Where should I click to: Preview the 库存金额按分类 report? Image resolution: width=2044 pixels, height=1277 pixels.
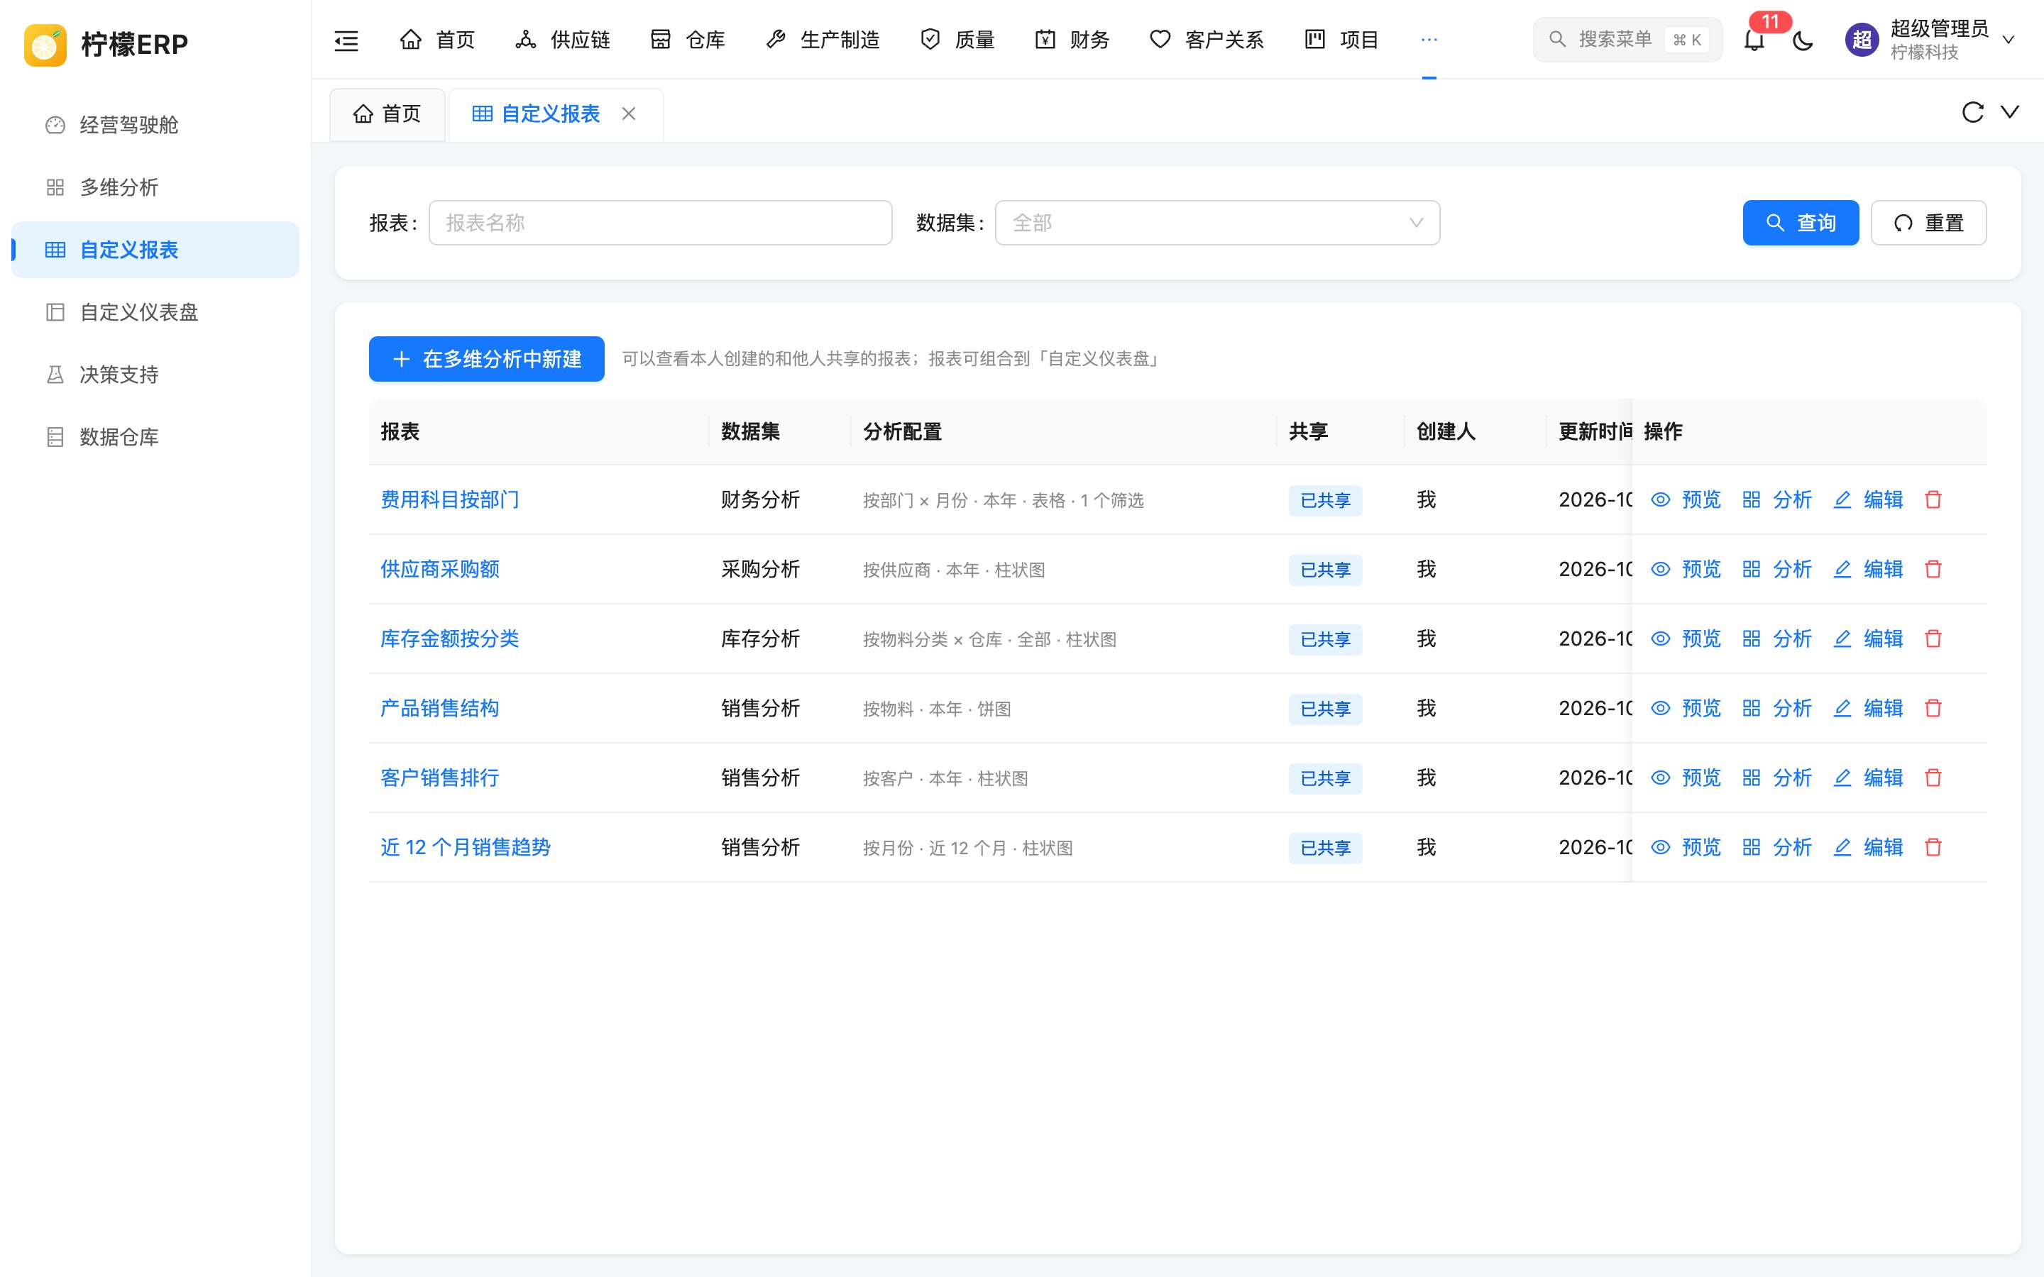click(x=1686, y=638)
